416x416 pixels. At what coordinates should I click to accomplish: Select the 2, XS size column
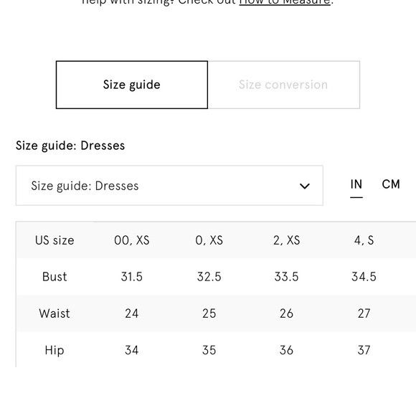pyautogui.click(x=286, y=240)
